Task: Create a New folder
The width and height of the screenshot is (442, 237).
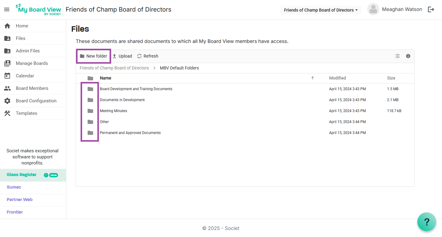Action: (93, 56)
